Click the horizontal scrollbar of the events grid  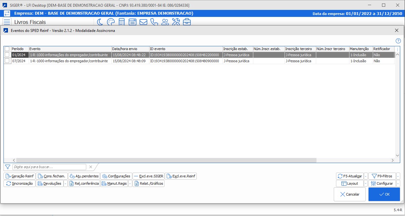166,160
